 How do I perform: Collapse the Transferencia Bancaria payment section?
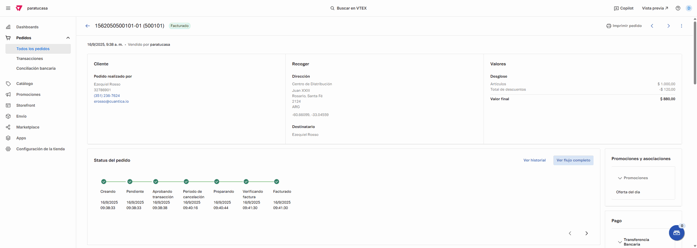620,242
